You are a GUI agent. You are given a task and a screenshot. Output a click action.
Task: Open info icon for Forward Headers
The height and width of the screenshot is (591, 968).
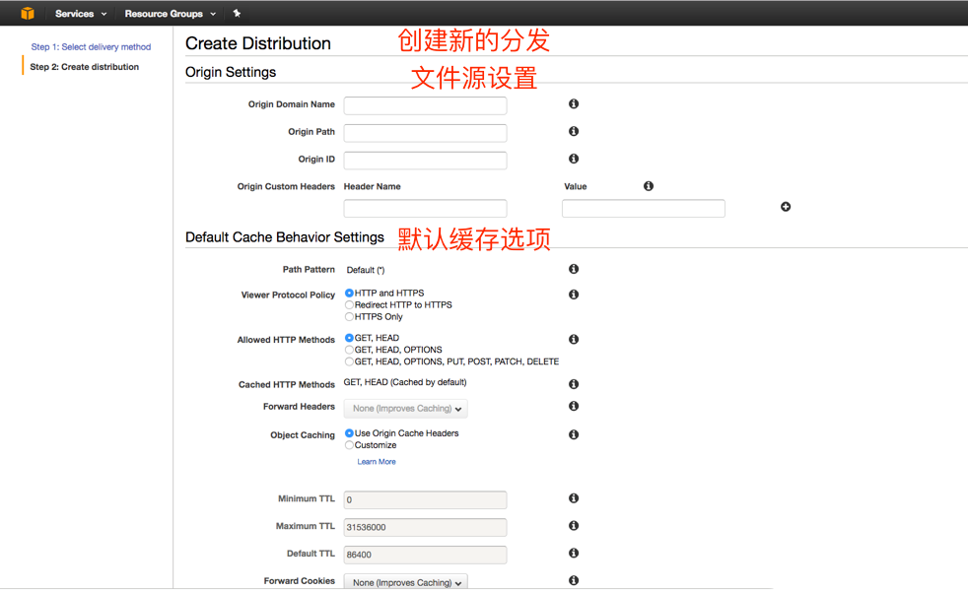pos(574,406)
